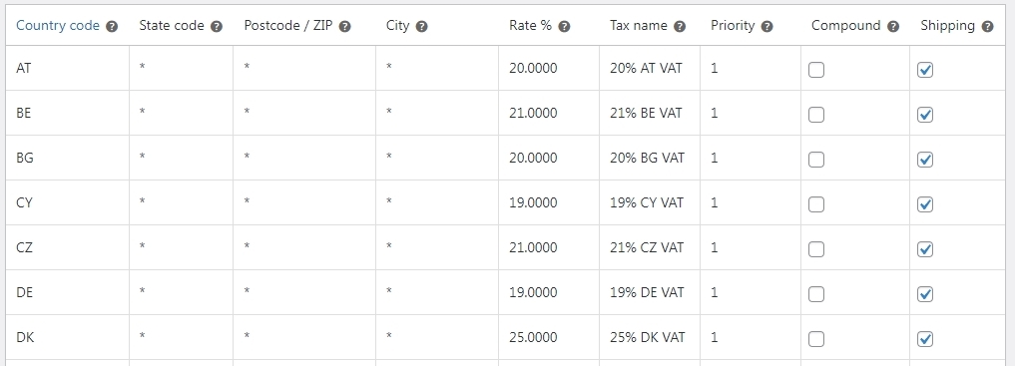Tick Compound checkbox for DE row

point(816,294)
